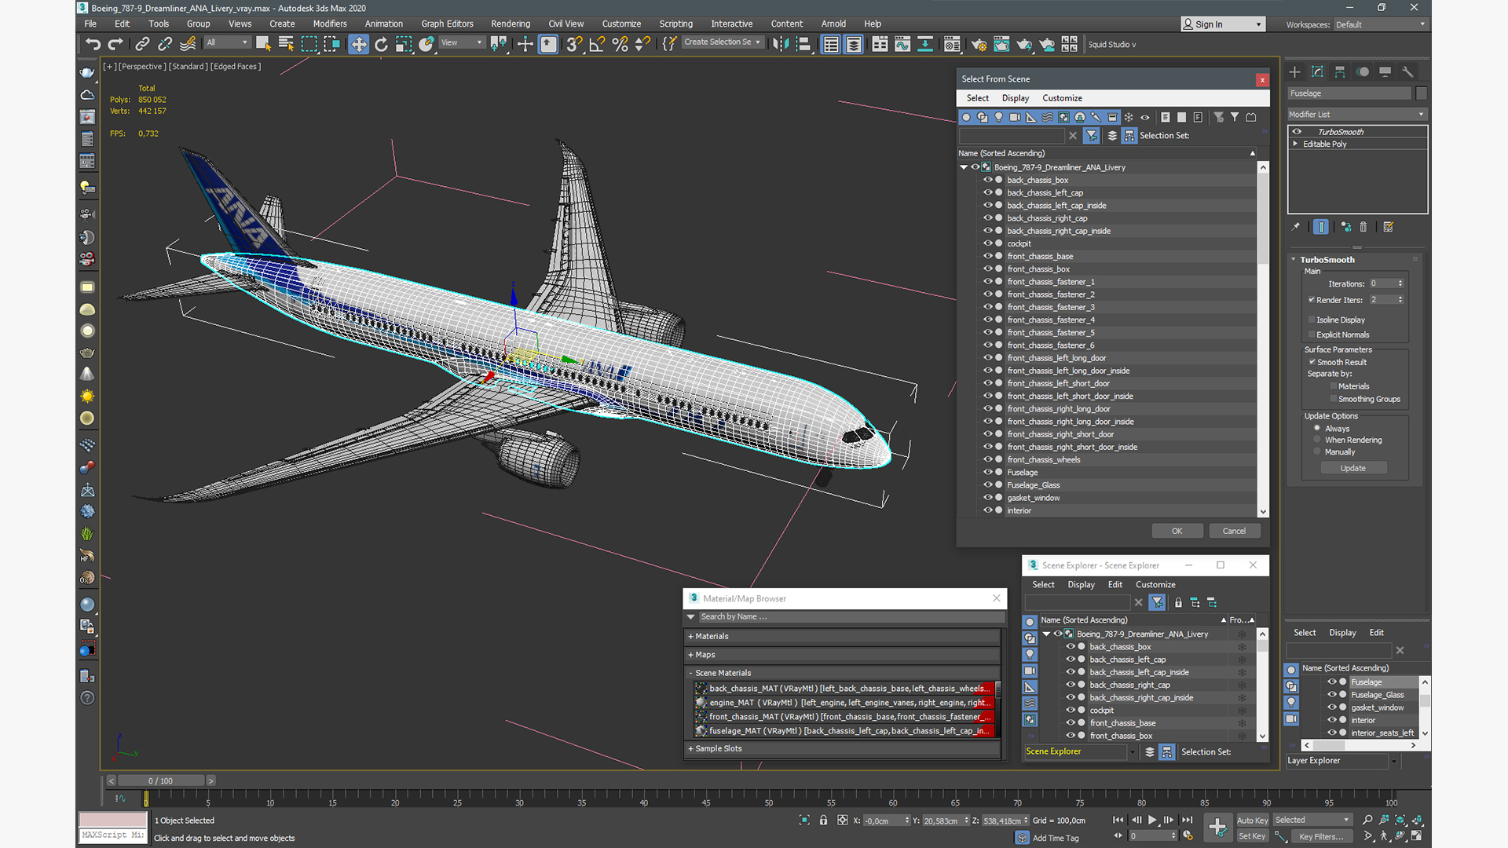Expand the Editable Poly modifier entry
The image size is (1508, 848).
(x=1295, y=144)
